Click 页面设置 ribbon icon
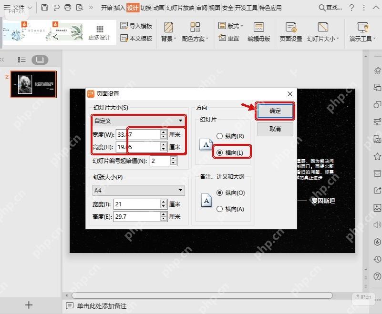Viewport: 382px width, 314px height. pyautogui.click(x=291, y=32)
